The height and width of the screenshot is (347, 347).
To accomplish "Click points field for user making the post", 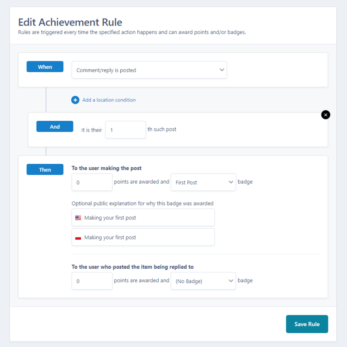I will coord(92,182).
